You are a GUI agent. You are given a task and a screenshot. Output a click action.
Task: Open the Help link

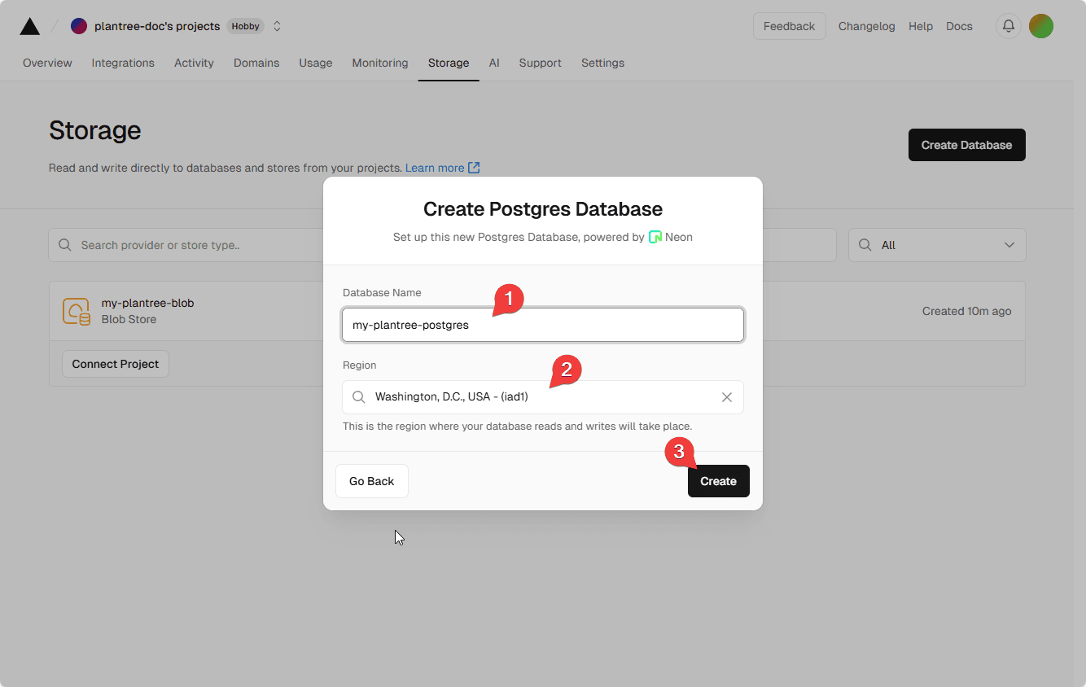(921, 26)
